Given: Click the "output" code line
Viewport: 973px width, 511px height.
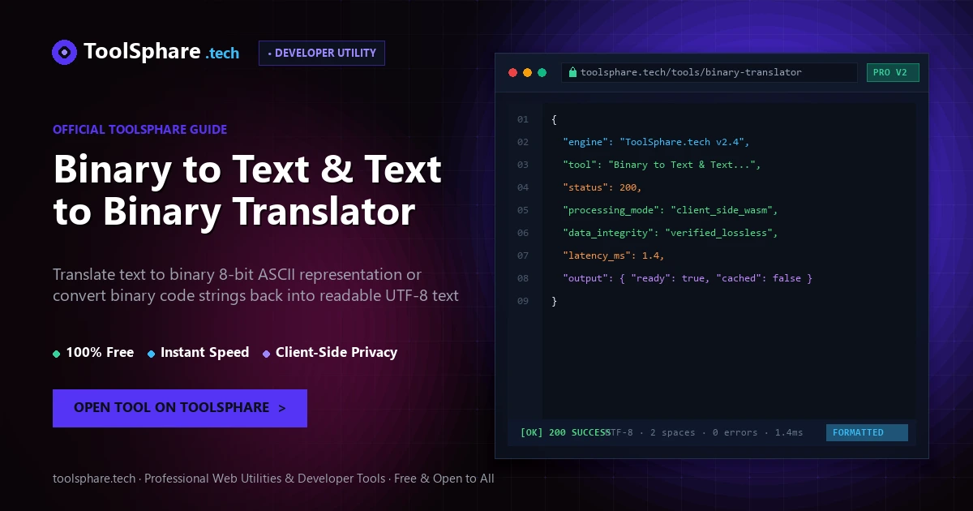Looking at the screenshot, I should click(688, 278).
